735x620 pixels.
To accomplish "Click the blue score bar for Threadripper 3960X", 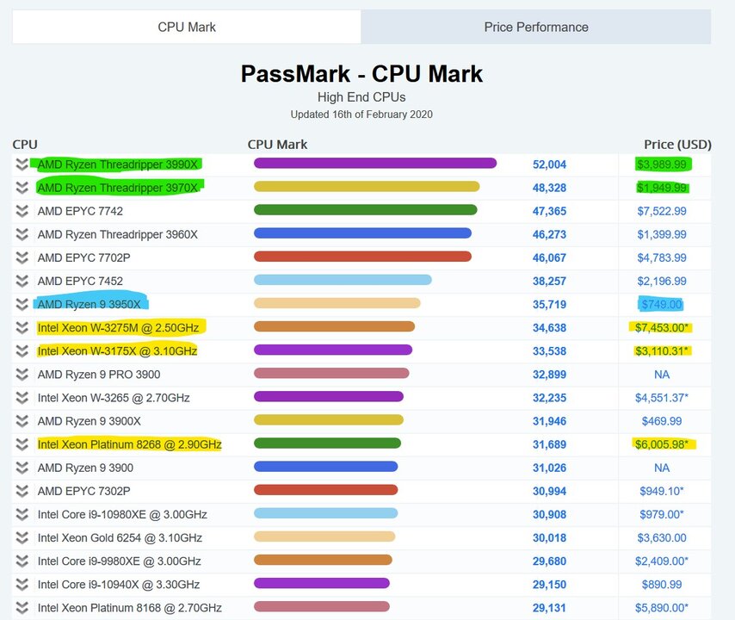I will [x=362, y=233].
